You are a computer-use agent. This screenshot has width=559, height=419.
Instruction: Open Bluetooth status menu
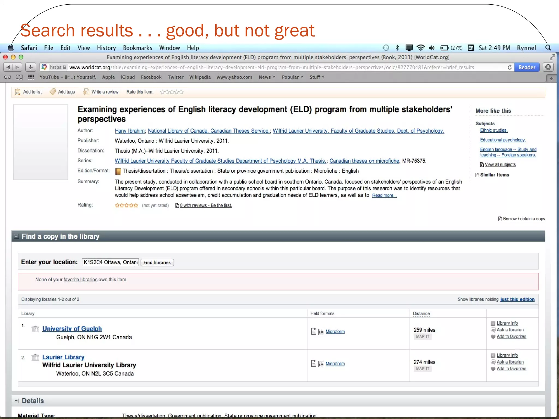coord(397,48)
